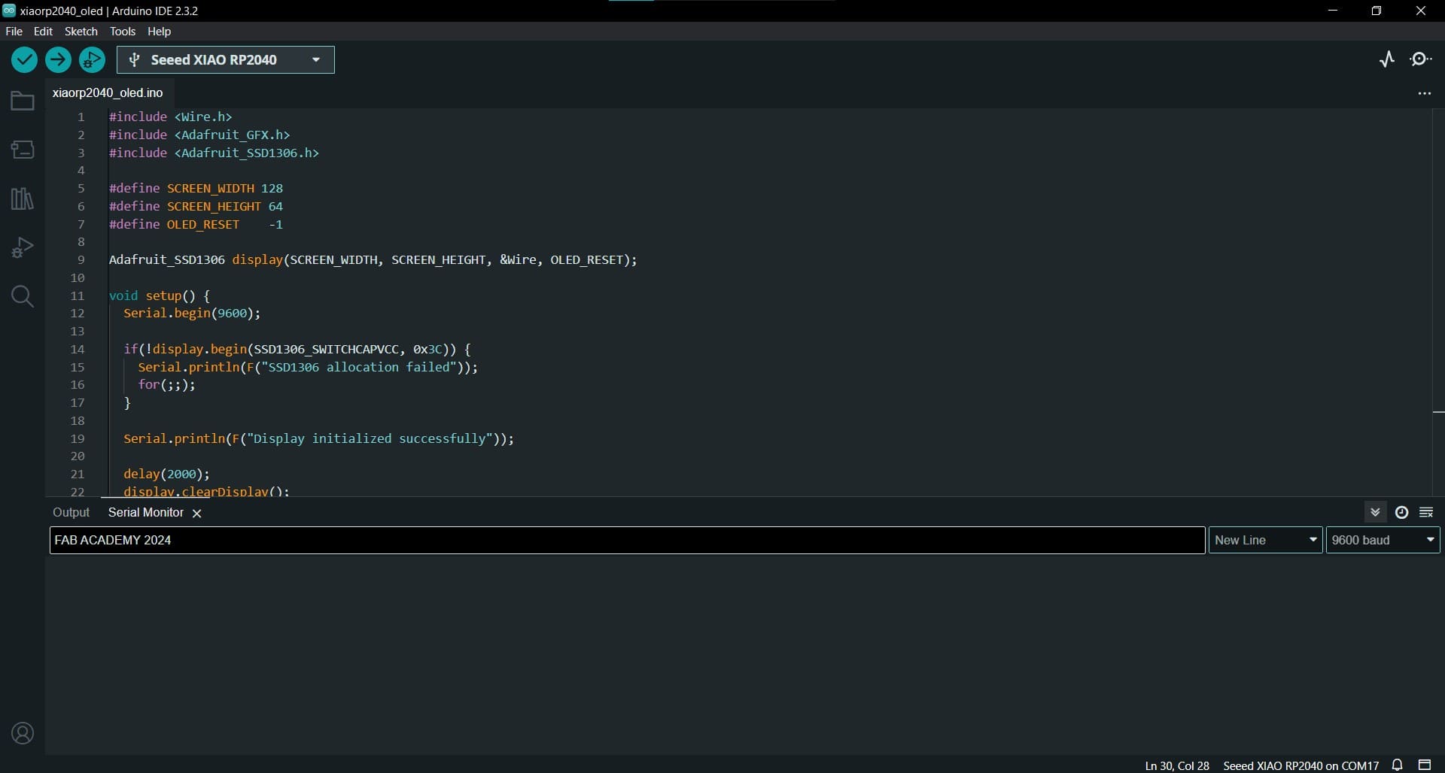Click the user account profile icon
This screenshot has width=1445, height=773.
coord(23,733)
